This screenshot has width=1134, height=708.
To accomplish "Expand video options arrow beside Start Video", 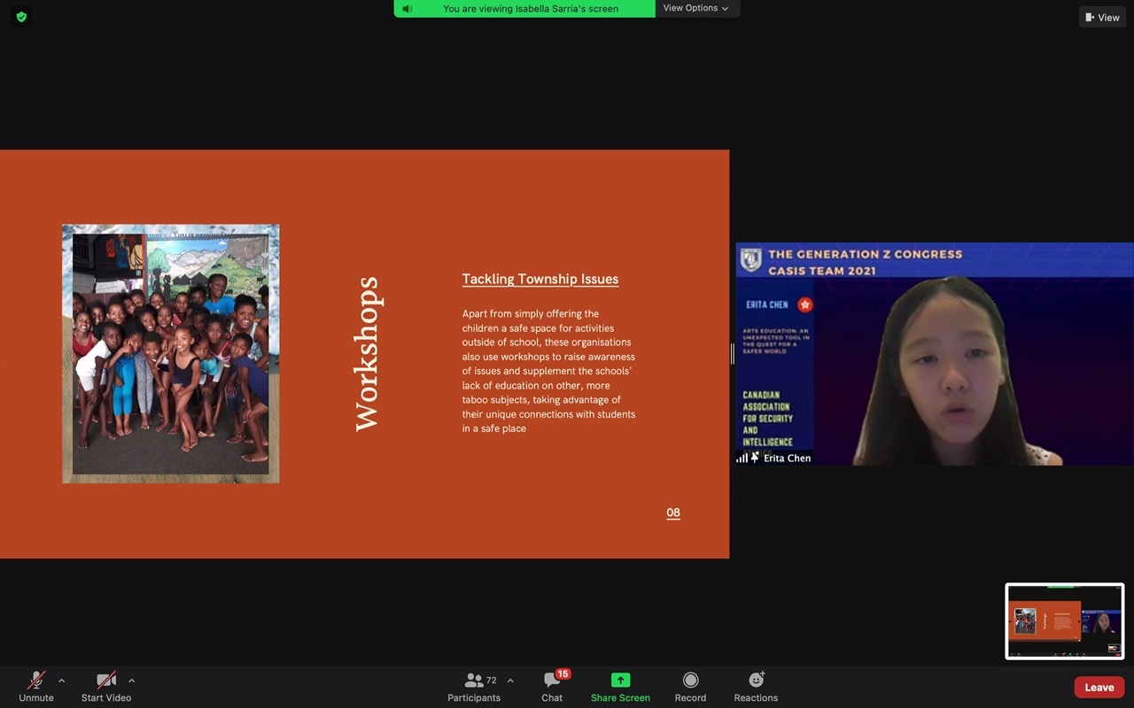I will tap(131, 681).
